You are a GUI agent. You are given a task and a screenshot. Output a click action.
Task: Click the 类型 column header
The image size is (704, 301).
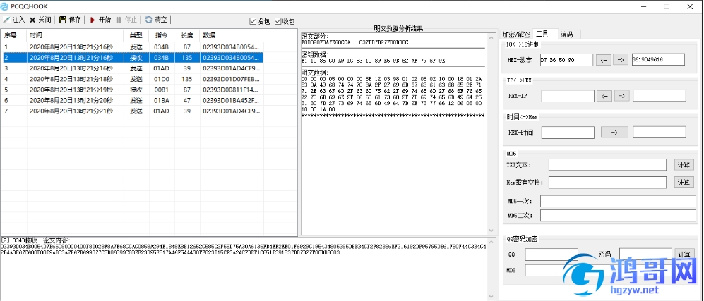[x=136, y=35]
